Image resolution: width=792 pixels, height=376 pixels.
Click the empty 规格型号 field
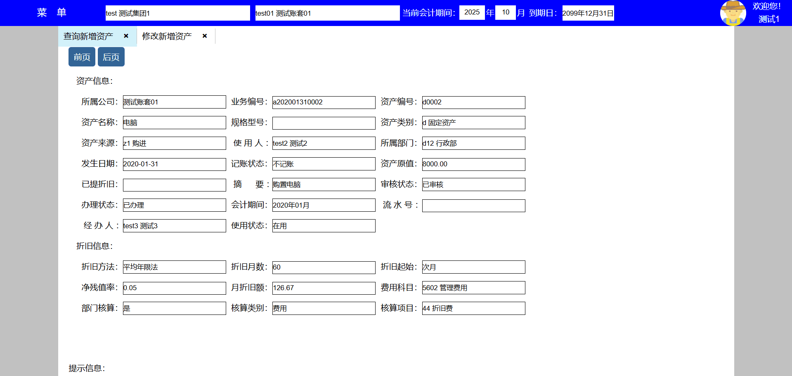coord(324,123)
